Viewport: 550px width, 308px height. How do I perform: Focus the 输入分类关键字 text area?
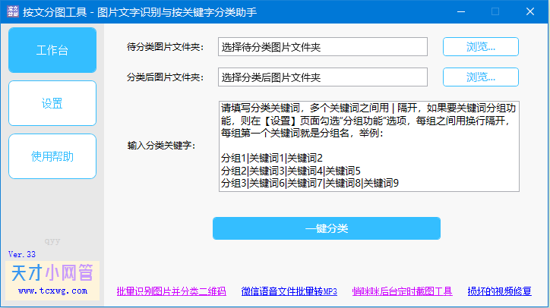point(368,146)
